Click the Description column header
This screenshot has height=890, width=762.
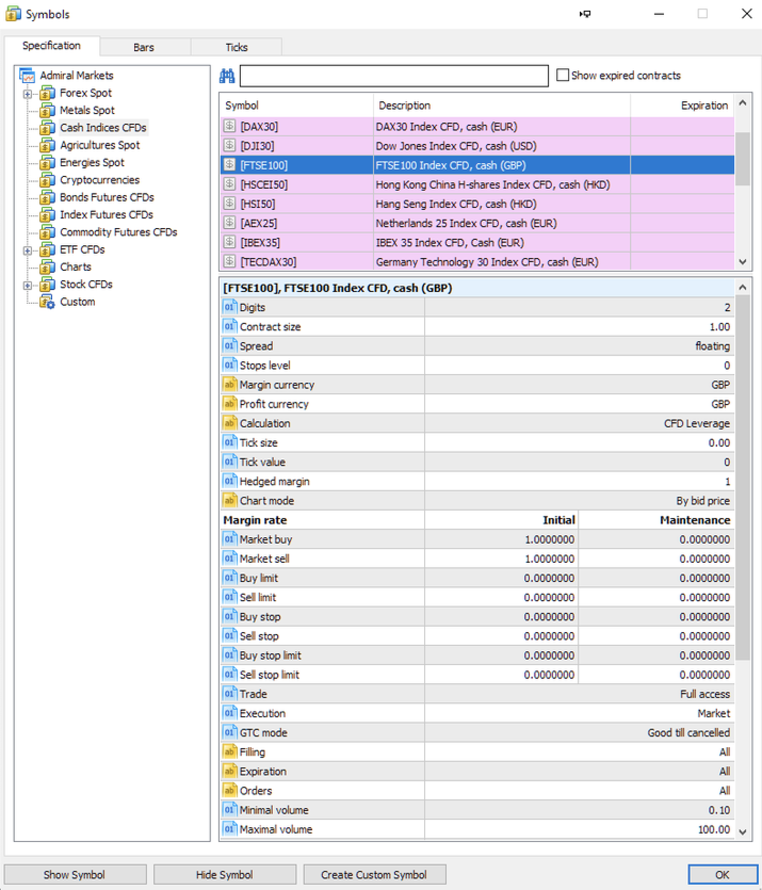click(x=502, y=106)
